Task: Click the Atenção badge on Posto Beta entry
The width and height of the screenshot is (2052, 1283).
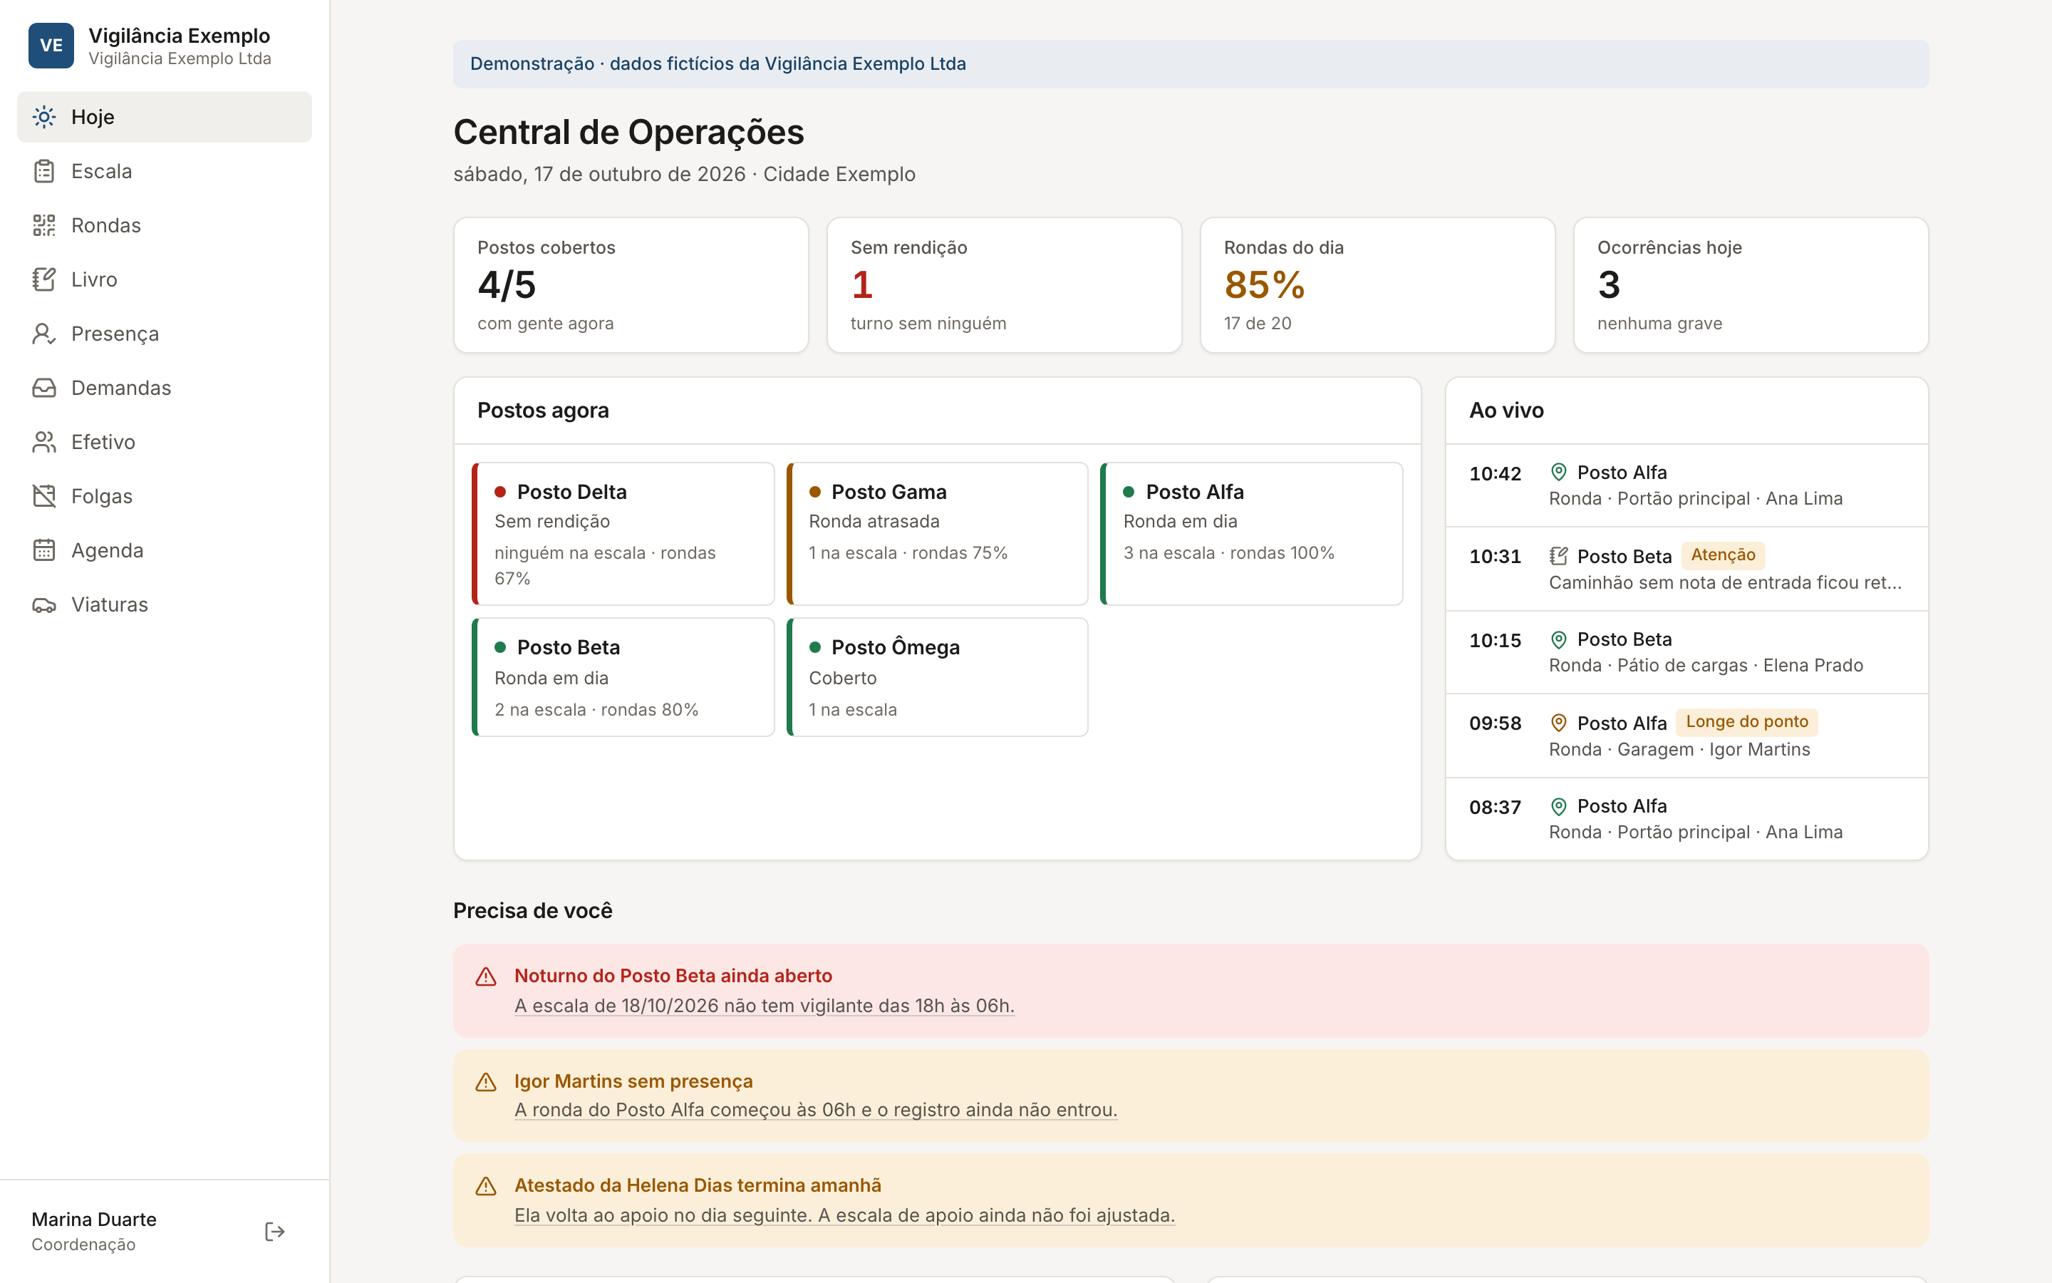Action: point(1723,555)
